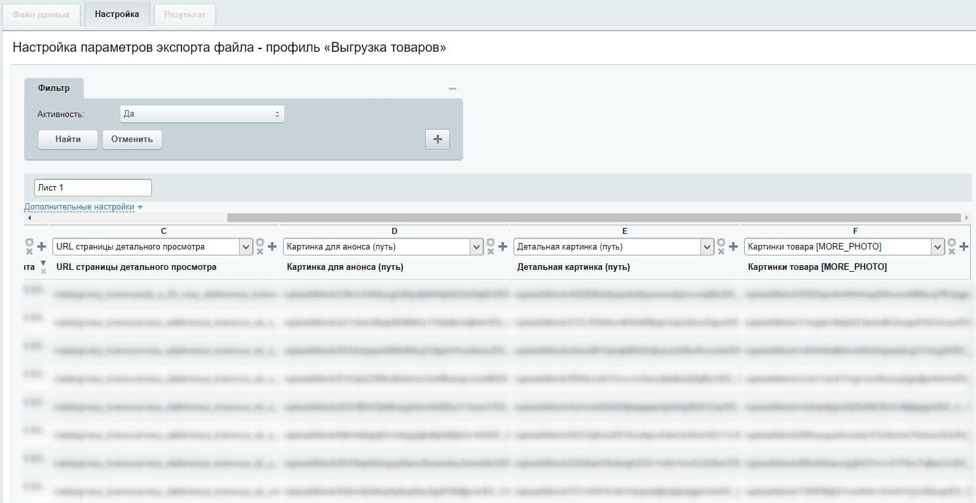Screen dimensions: 976x503
Task: Add a column after column D
Action: pyautogui.click(x=503, y=247)
